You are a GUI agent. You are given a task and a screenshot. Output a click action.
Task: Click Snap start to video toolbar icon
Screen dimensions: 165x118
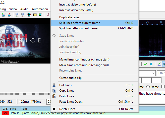pos(17,15)
